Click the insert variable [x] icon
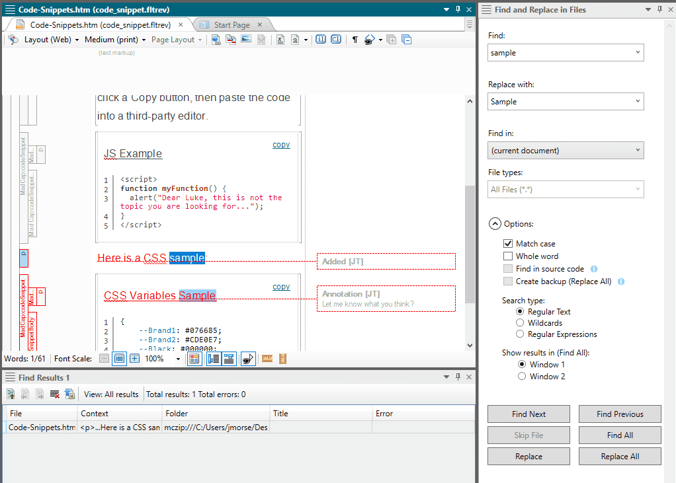676x483 pixels. (x=280, y=40)
